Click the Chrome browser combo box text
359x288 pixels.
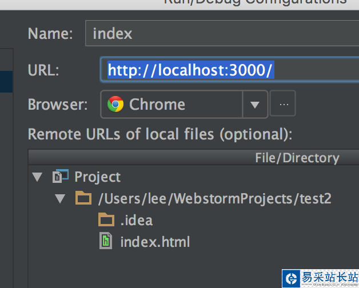(x=157, y=105)
